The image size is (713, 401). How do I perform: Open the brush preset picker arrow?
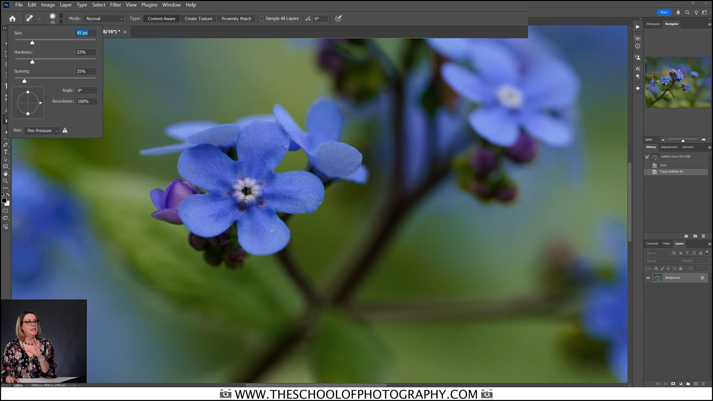(61, 19)
